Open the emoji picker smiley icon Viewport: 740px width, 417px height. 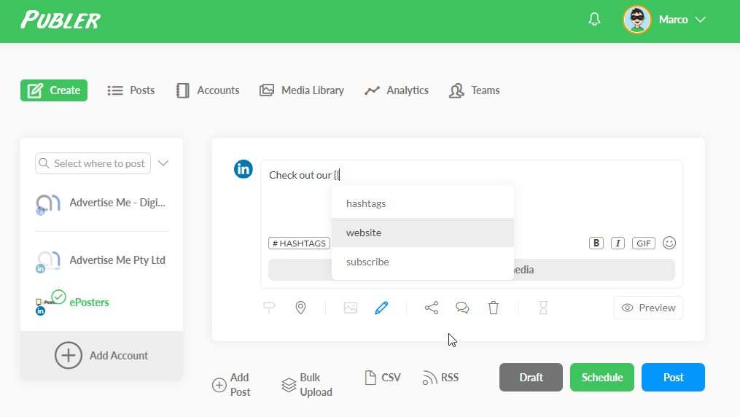669,243
